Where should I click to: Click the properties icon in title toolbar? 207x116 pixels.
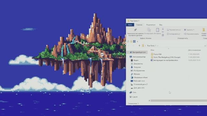click(128, 42)
